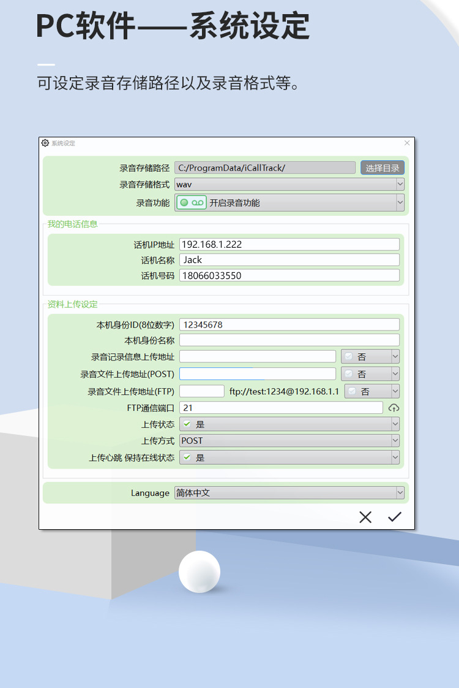The width and height of the screenshot is (459, 688).
Task: Open the 否 dropdown for 录音文件上传地址(POST)
Action: coord(370,374)
